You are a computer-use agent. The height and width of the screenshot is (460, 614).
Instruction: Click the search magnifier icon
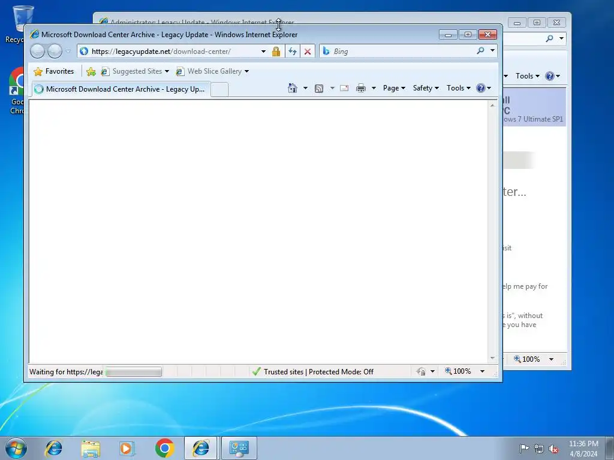481,50
